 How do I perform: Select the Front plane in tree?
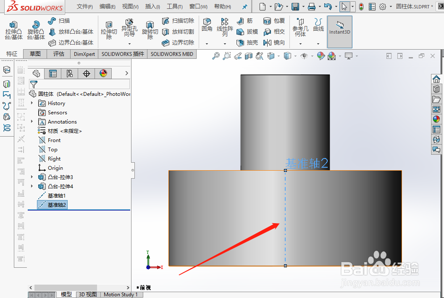pos(54,140)
